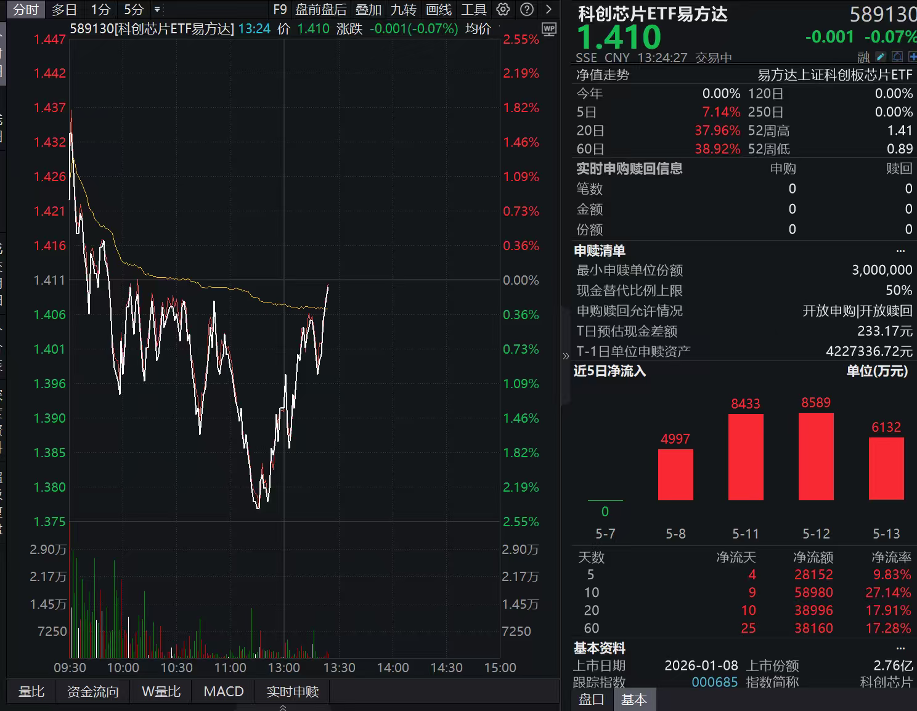Image resolution: width=917 pixels, height=711 pixels.
Task: Select the 5分 five-minute chart
Action: click(x=134, y=10)
